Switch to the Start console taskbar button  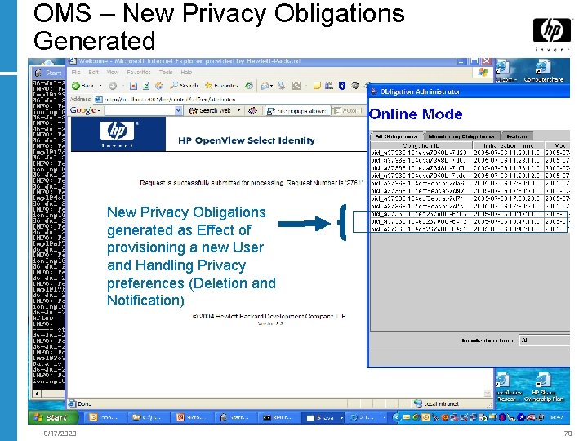(x=234, y=417)
